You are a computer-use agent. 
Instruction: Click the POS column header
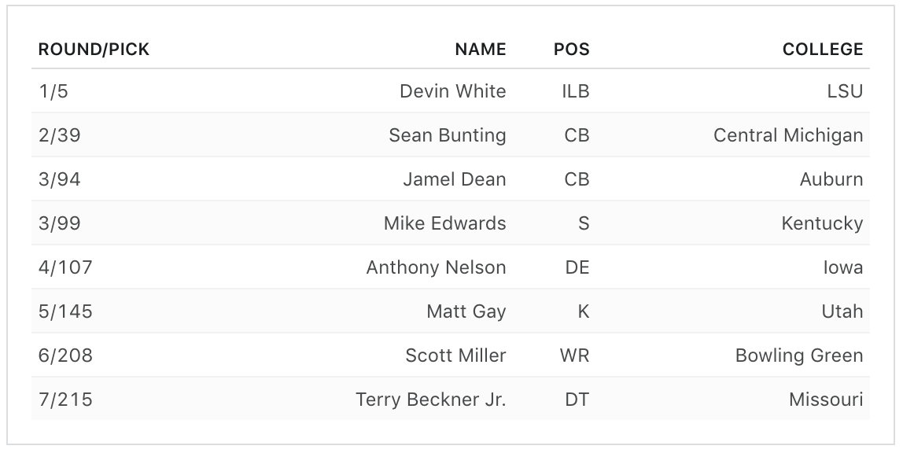point(571,50)
